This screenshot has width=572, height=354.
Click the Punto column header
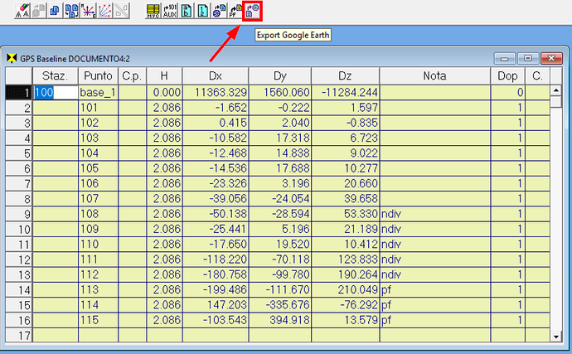tap(98, 76)
